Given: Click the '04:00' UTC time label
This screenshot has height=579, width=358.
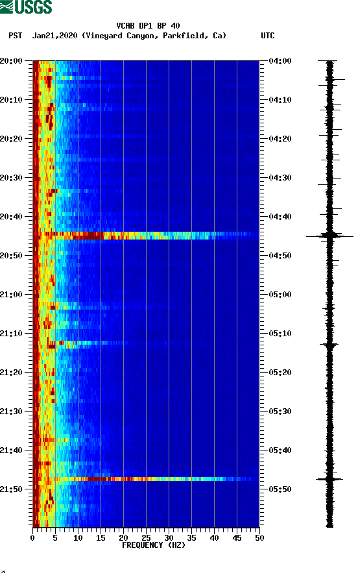Looking at the screenshot, I should tap(280, 61).
